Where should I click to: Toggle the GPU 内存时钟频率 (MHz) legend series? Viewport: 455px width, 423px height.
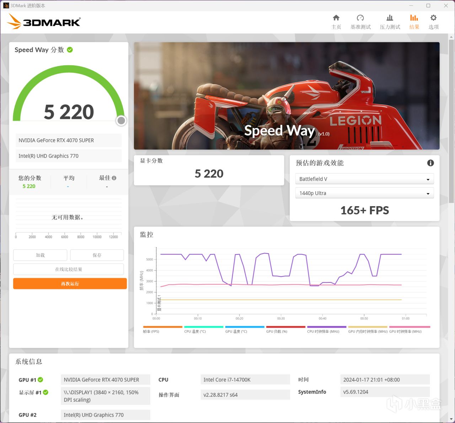tap(368, 330)
